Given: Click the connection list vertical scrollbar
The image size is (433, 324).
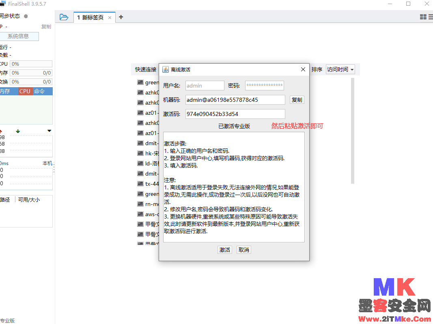Looking at the screenshot, I should click(x=352, y=131).
